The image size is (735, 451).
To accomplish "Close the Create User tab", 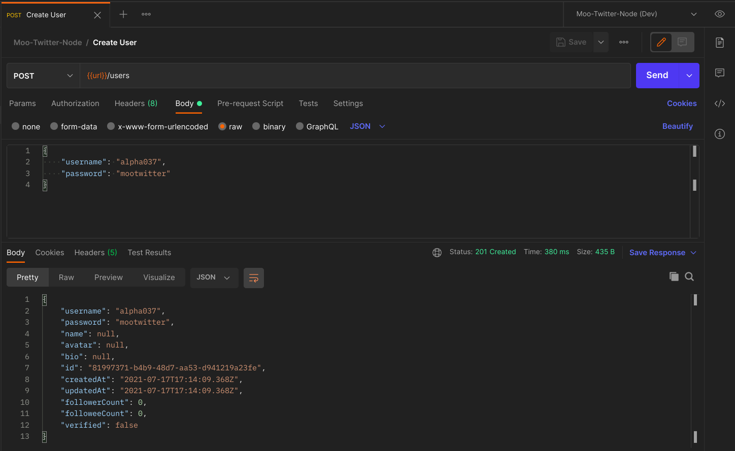I will [97, 15].
